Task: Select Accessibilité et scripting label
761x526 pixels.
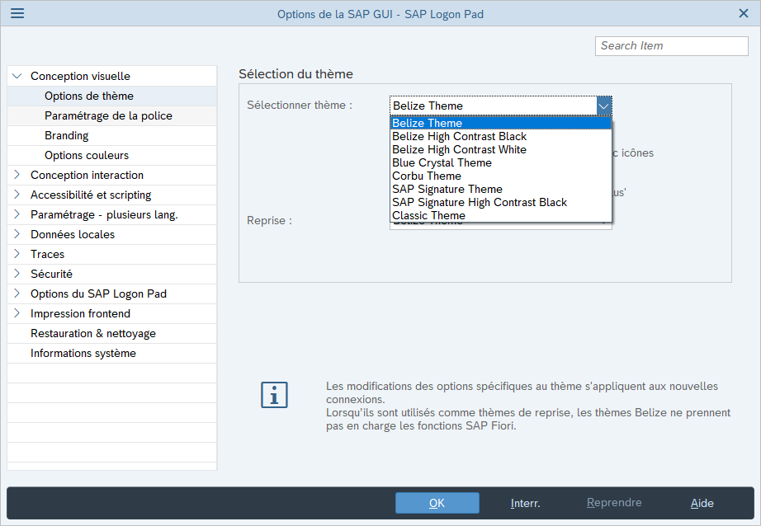Action: (x=91, y=195)
